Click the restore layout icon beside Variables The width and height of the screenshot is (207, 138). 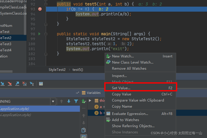pos(77,93)
